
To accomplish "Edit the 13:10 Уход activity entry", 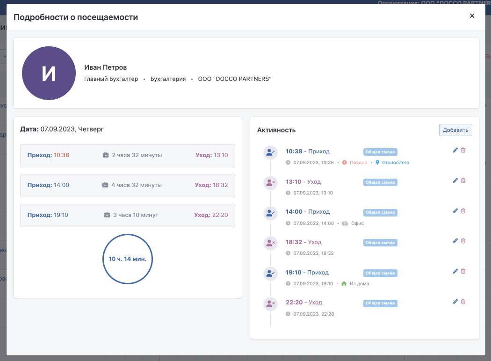I will point(455,180).
